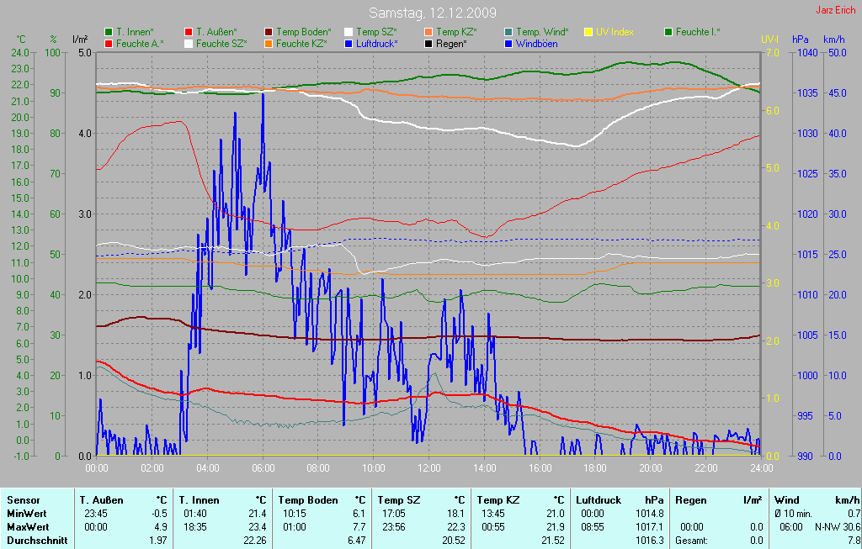Viewport: 862px width, 549px height.
Task: Click the 12:00 time axis marker
Action: [x=429, y=467]
